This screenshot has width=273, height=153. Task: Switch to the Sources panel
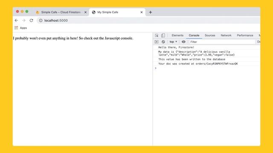pos(210,35)
